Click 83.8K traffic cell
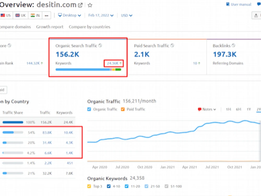The width and height of the screenshot is (261, 196). 47,133
